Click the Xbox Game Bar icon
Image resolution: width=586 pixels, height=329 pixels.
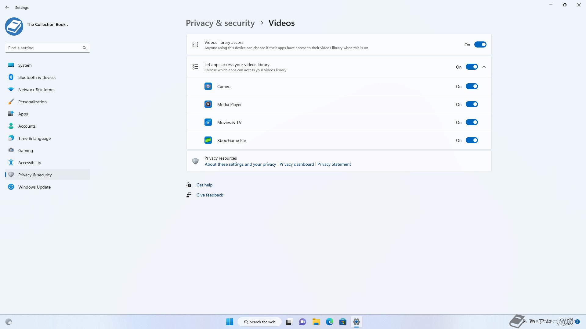[x=208, y=140]
